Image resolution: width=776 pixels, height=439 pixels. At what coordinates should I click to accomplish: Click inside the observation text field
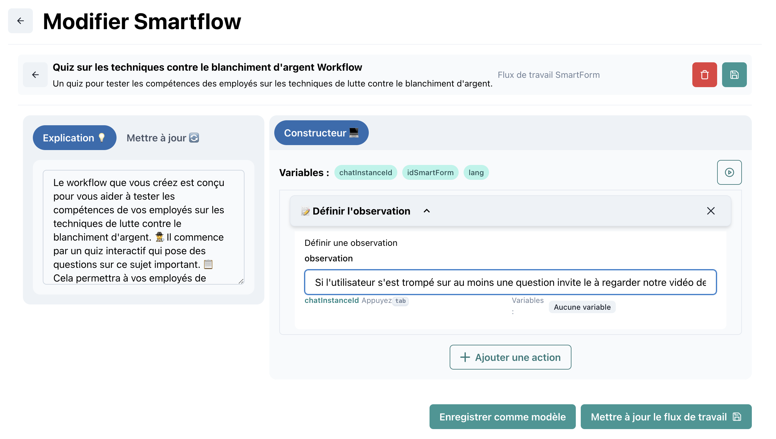(510, 282)
